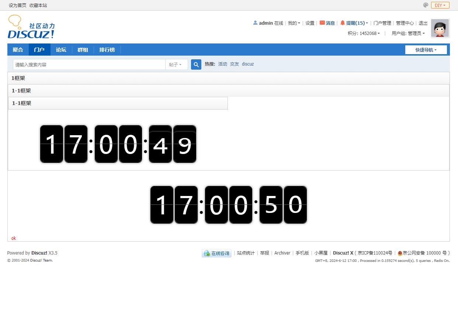Click the Discuz! logo
The image size is (458, 319).
pos(31,27)
